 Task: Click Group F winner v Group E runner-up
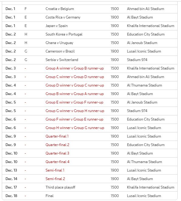click(74, 119)
